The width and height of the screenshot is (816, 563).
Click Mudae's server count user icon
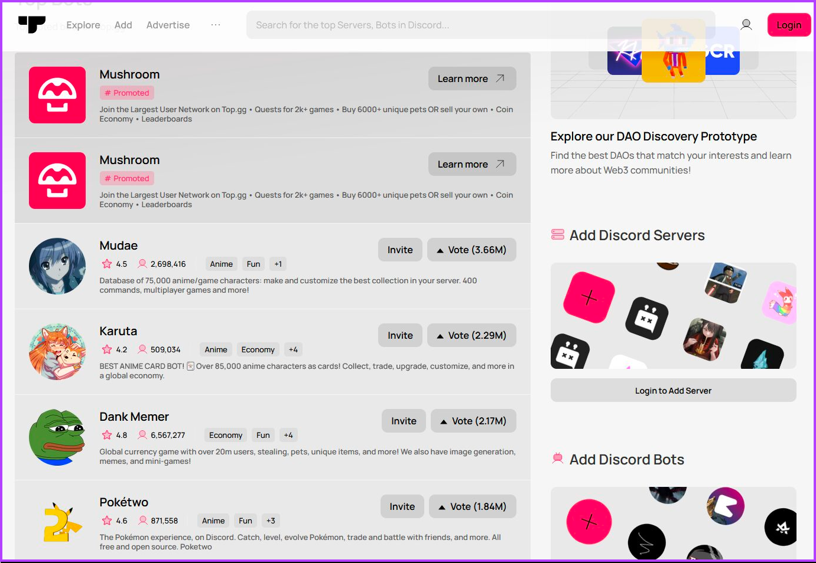click(x=142, y=264)
